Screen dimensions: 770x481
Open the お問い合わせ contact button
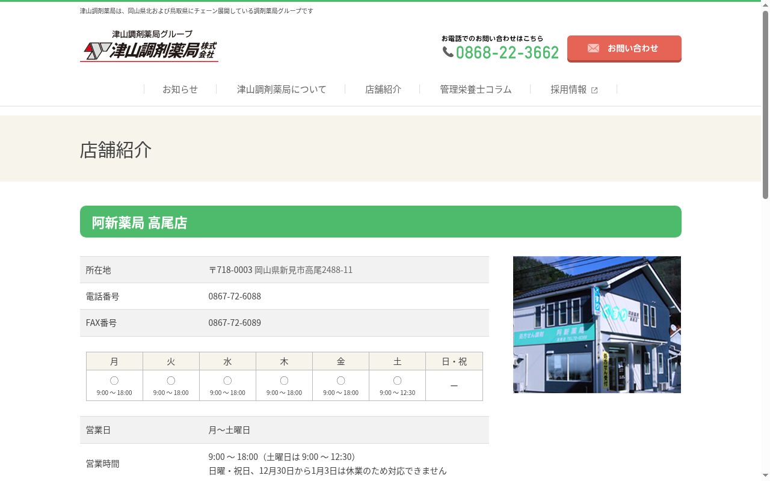tap(624, 48)
